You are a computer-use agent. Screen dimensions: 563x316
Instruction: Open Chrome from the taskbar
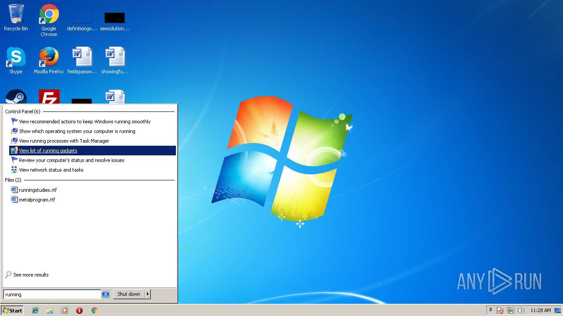(94, 310)
